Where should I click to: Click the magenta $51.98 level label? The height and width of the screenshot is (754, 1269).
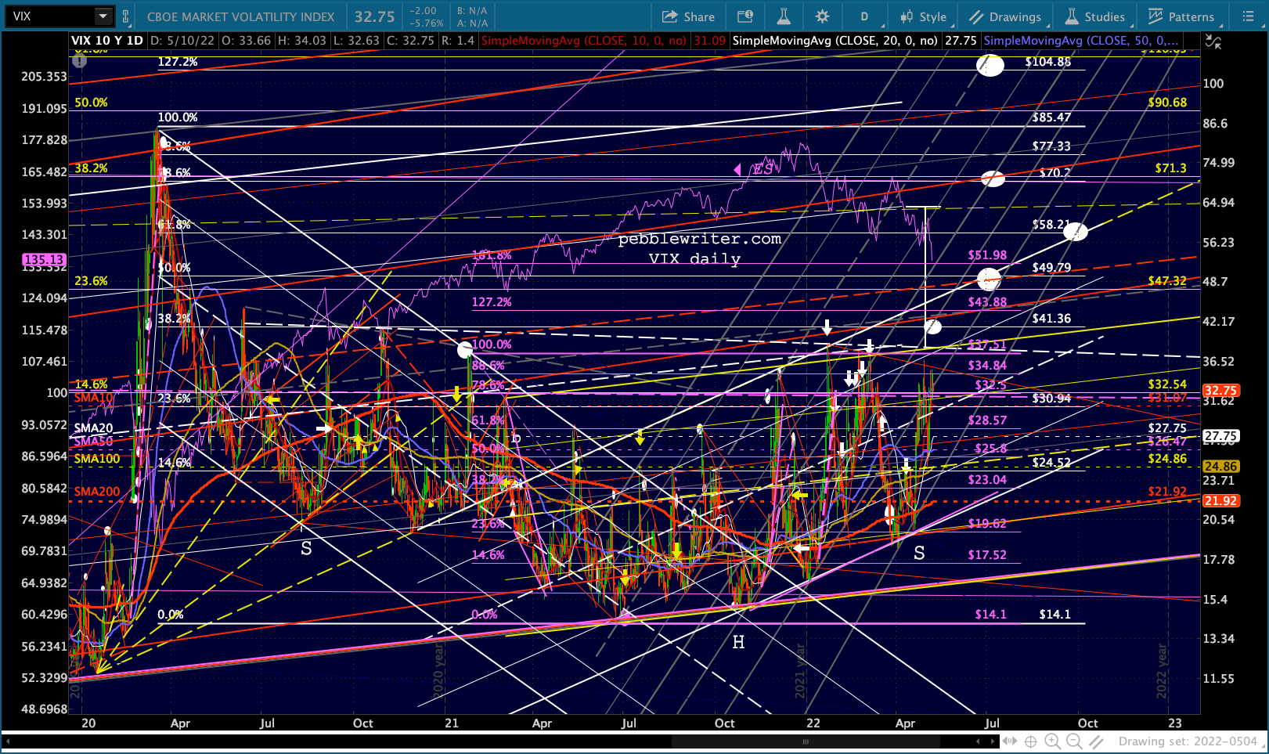tap(987, 255)
